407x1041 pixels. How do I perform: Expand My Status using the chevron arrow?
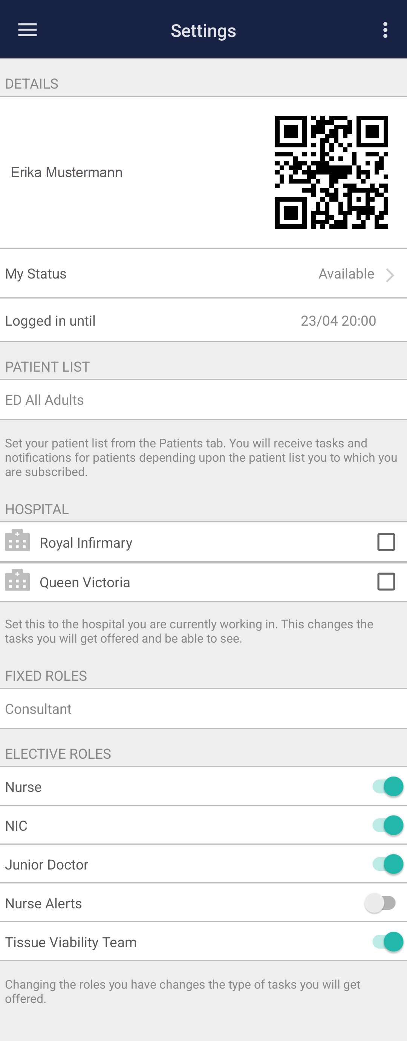coord(390,275)
